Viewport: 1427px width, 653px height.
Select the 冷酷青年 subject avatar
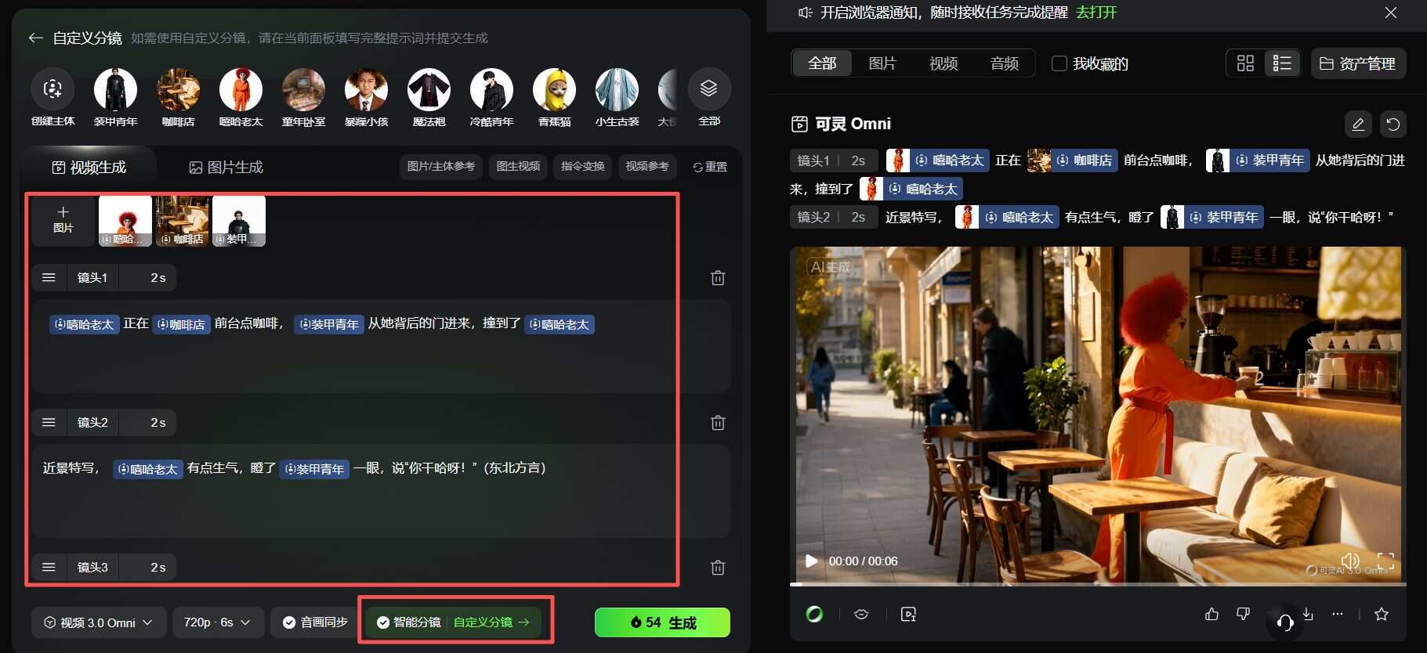tap(491, 89)
